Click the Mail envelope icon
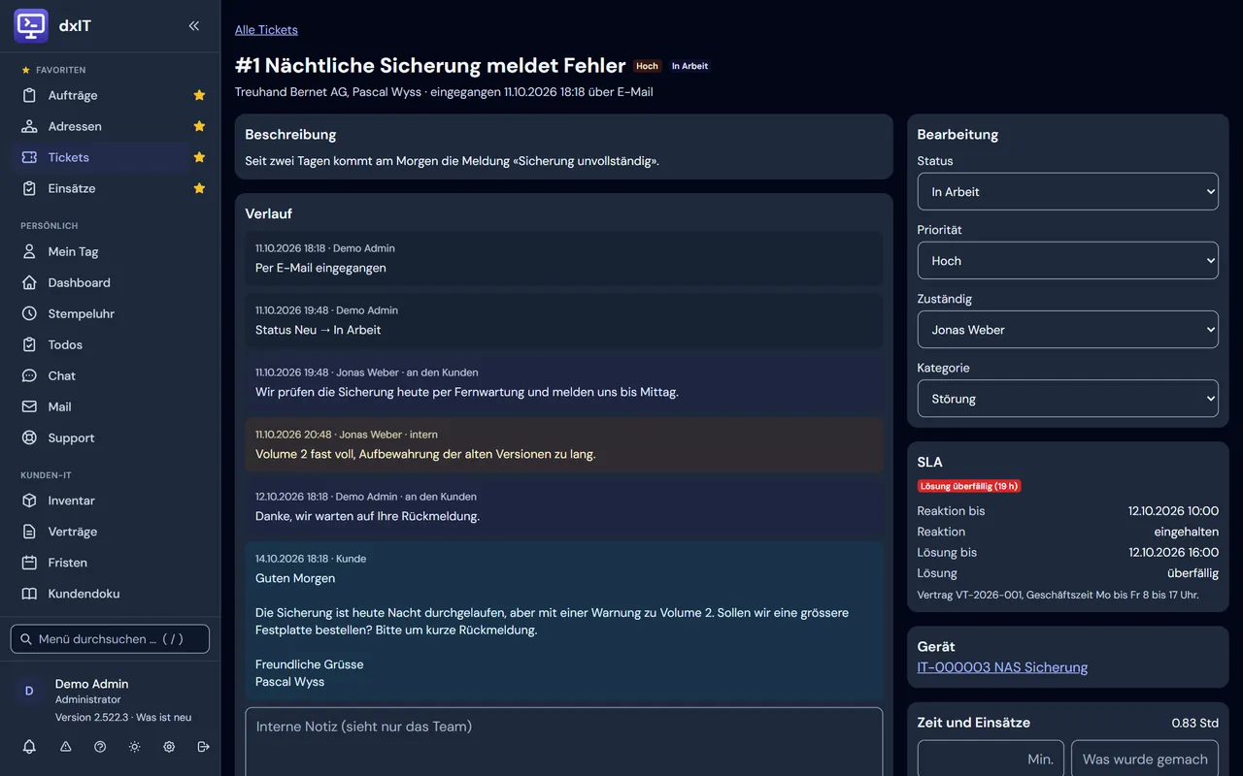 tap(29, 406)
